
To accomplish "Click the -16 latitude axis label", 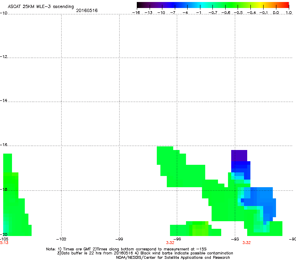I will [4, 145].
